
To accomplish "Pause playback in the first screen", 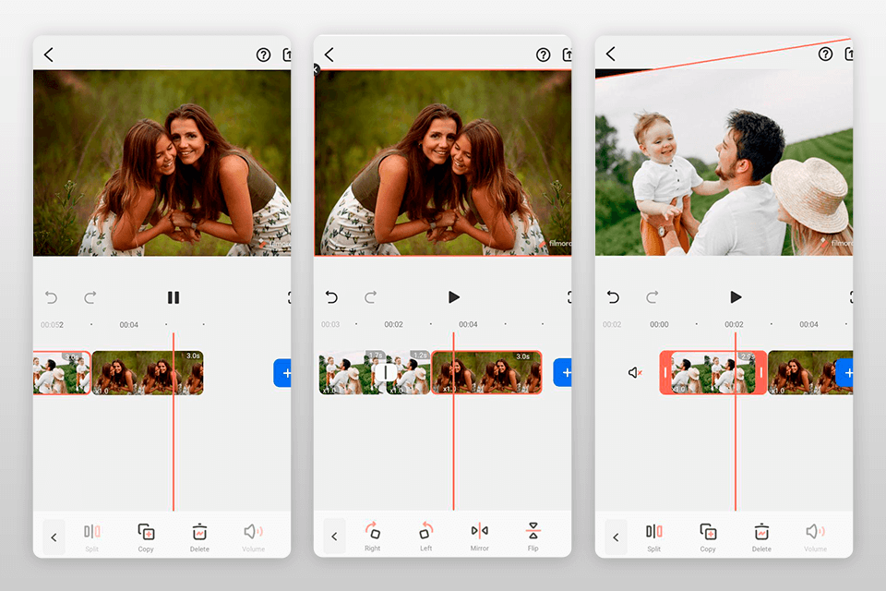I will point(173,297).
